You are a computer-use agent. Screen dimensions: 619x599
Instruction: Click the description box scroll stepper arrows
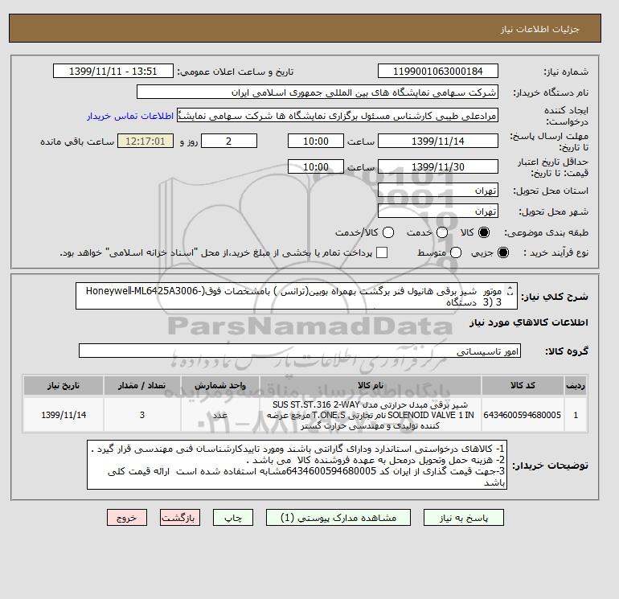click(510, 291)
